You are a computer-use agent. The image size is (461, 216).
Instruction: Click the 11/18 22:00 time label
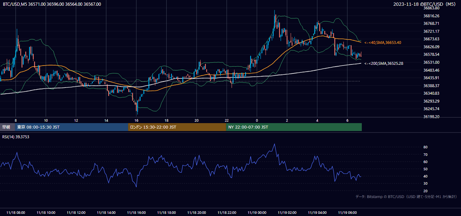(227, 213)
